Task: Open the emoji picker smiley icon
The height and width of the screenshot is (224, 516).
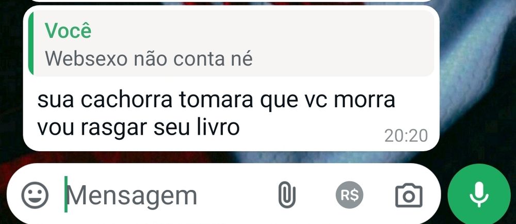Action: pyautogui.click(x=35, y=195)
